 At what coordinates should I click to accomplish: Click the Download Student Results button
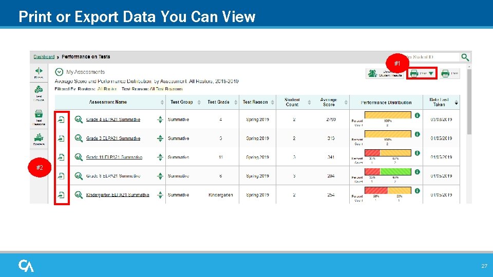point(385,73)
